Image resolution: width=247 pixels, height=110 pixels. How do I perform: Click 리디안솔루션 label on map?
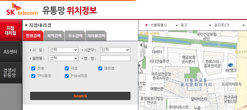159,61
